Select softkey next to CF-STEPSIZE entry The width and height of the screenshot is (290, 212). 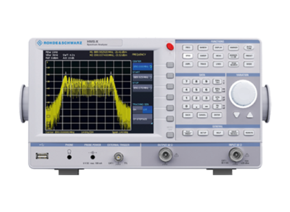pos(170,119)
